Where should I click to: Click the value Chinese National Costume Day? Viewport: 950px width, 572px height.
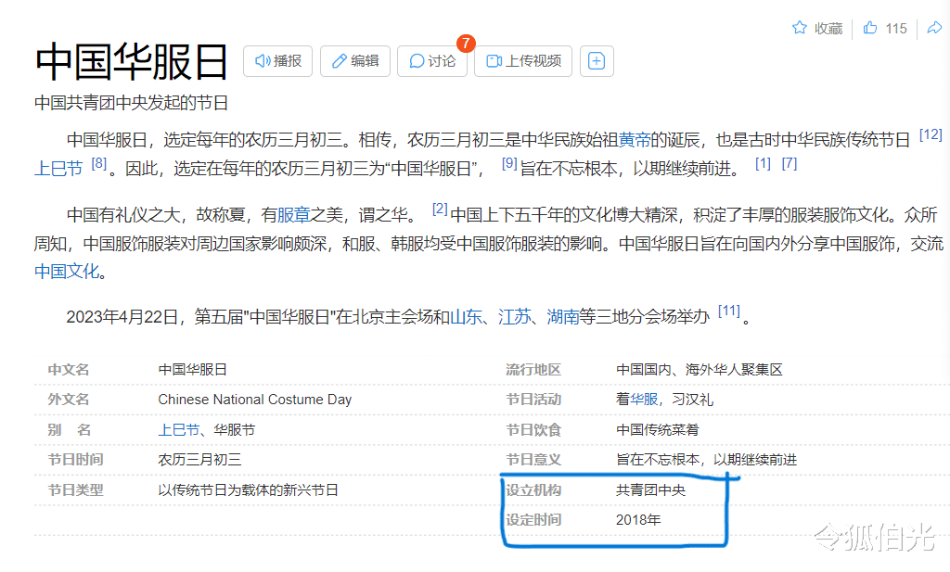pos(254,400)
